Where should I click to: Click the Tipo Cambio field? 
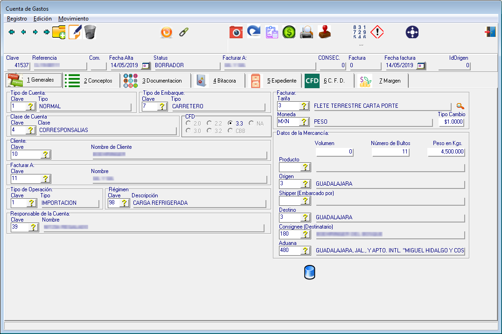point(452,122)
